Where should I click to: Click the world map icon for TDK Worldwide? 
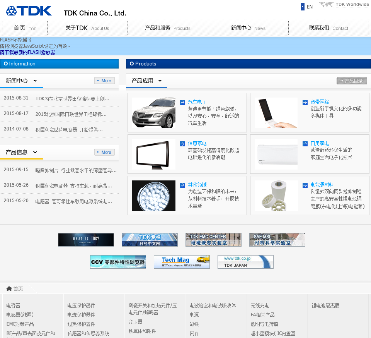pos(326,5)
